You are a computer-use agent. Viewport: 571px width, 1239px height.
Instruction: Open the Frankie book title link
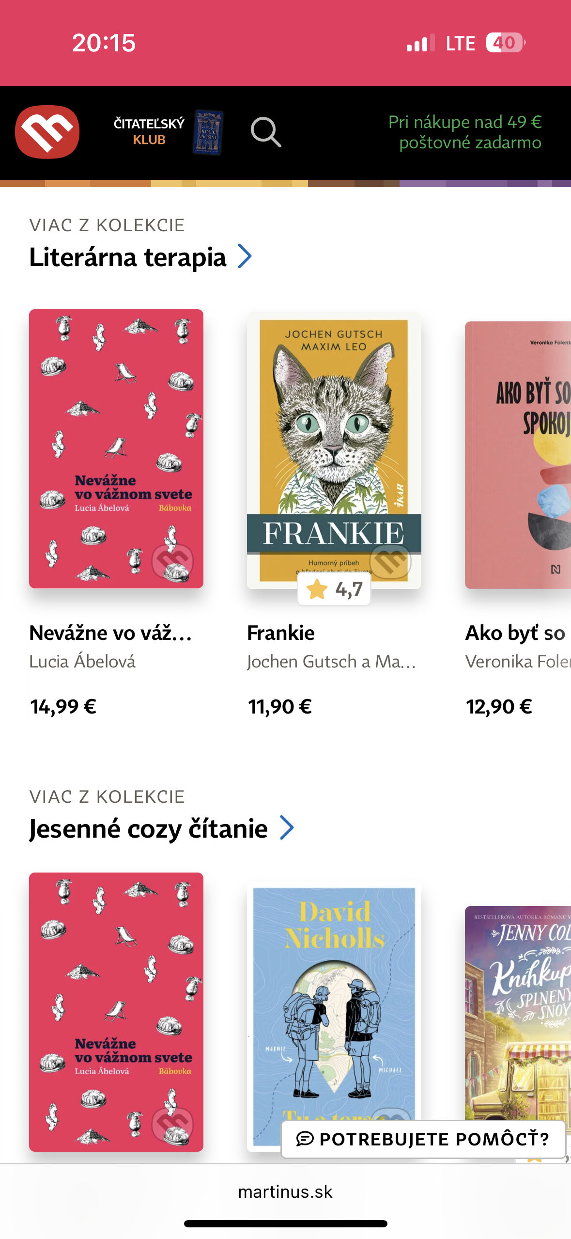pos(281,633)
